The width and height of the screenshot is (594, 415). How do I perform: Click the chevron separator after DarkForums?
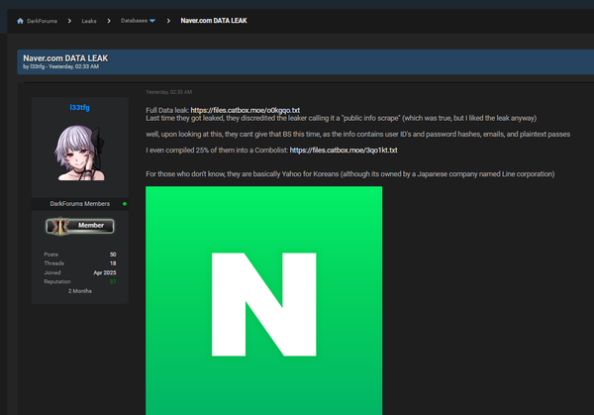pyautogui.click(x=69, y=21)
